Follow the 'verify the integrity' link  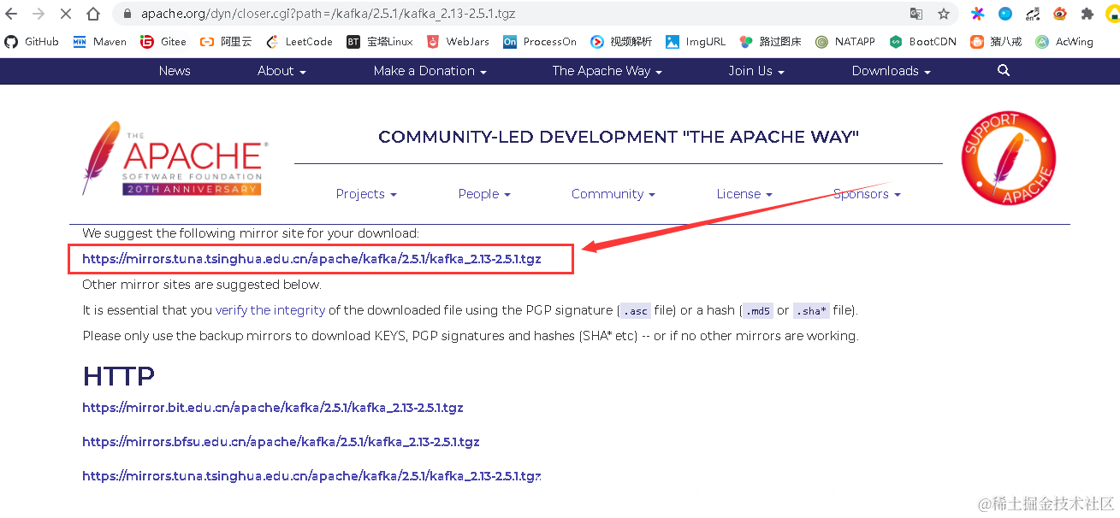pyautogui.click(x=270, y=310)
